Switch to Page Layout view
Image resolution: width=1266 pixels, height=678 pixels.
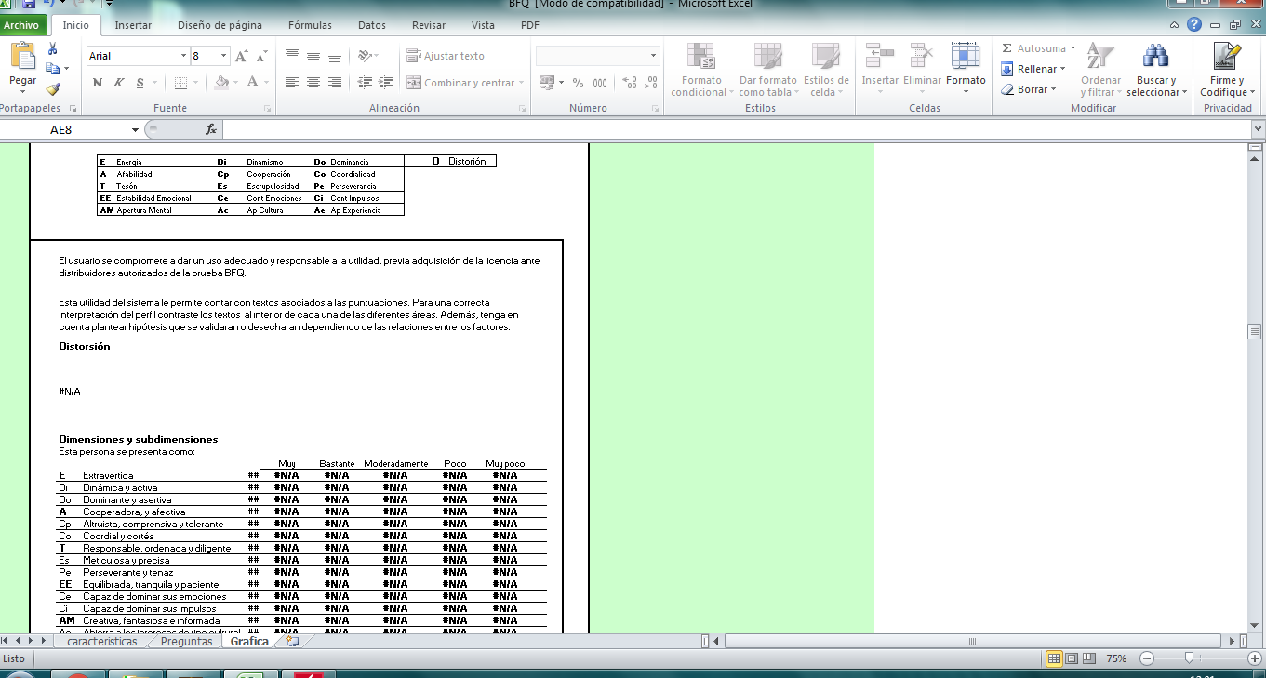[1073, 658]
